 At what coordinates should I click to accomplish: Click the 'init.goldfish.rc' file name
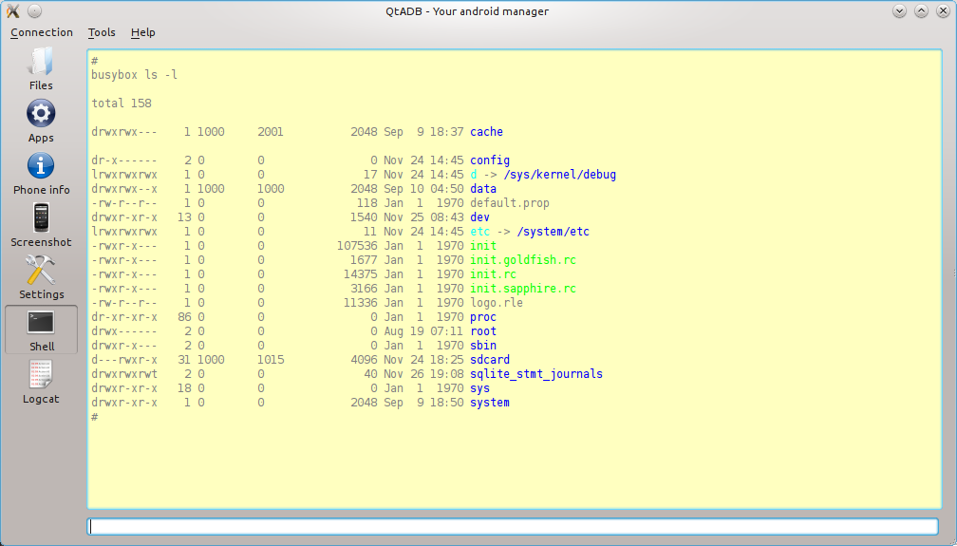523,260
